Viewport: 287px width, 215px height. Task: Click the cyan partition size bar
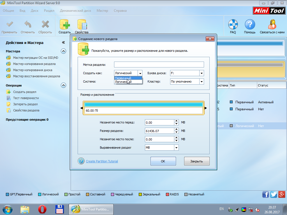point(143,105)
